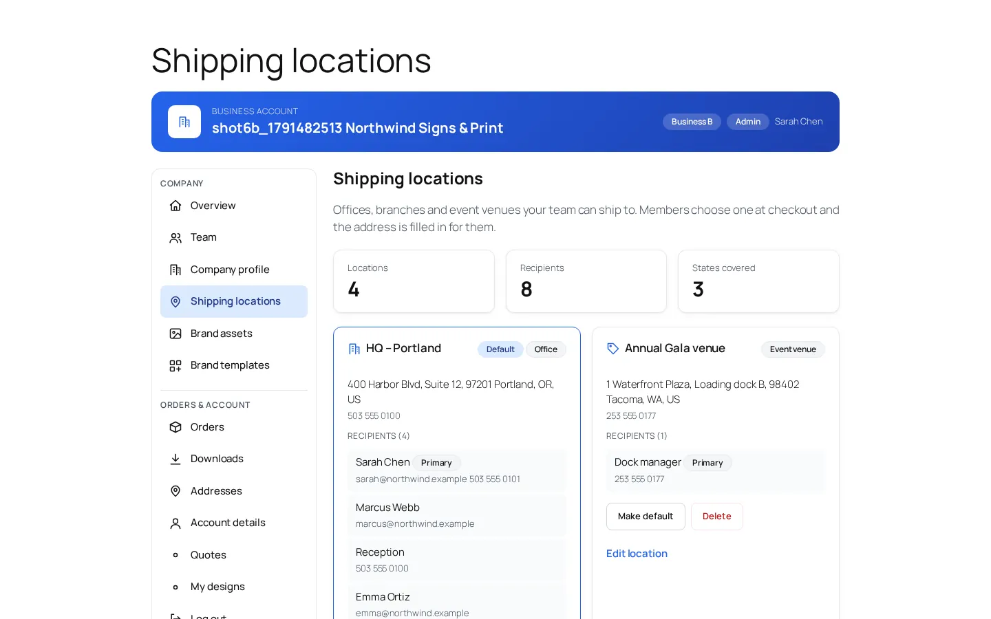Click the 1 Waterfront Plaza address text

pos(703,392)
